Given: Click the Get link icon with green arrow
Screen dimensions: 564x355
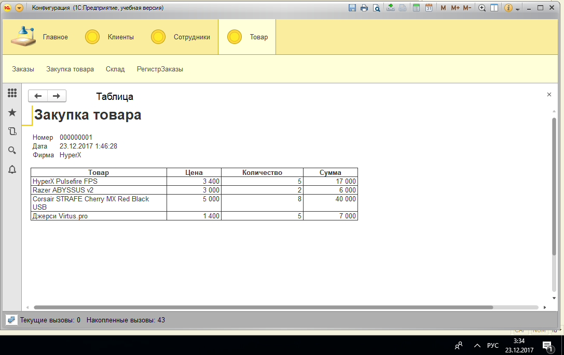Looking at the screenshot, I should coord(391,8).
